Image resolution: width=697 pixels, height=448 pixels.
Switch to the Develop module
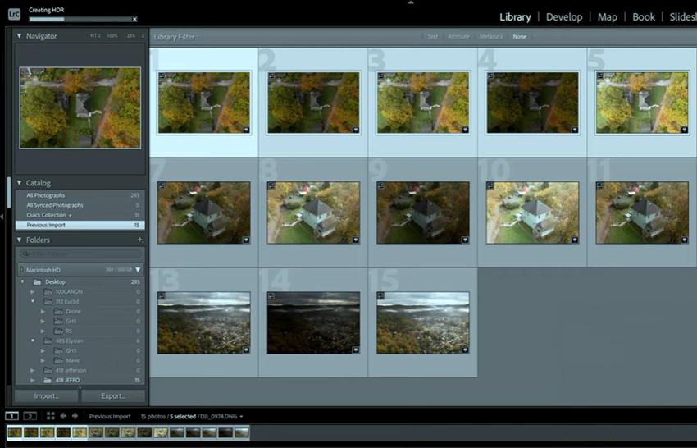(564, 17)
